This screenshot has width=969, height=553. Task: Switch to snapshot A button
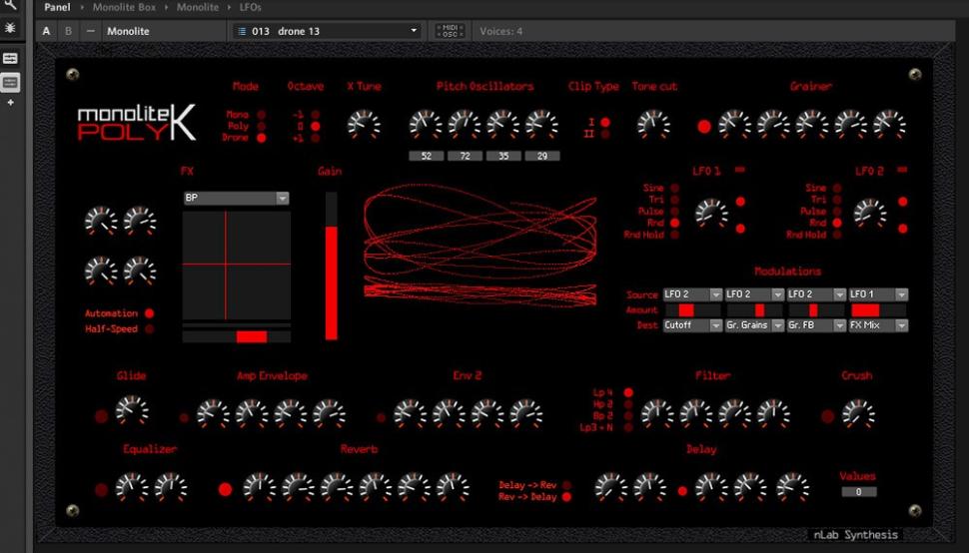pos(46,31)
